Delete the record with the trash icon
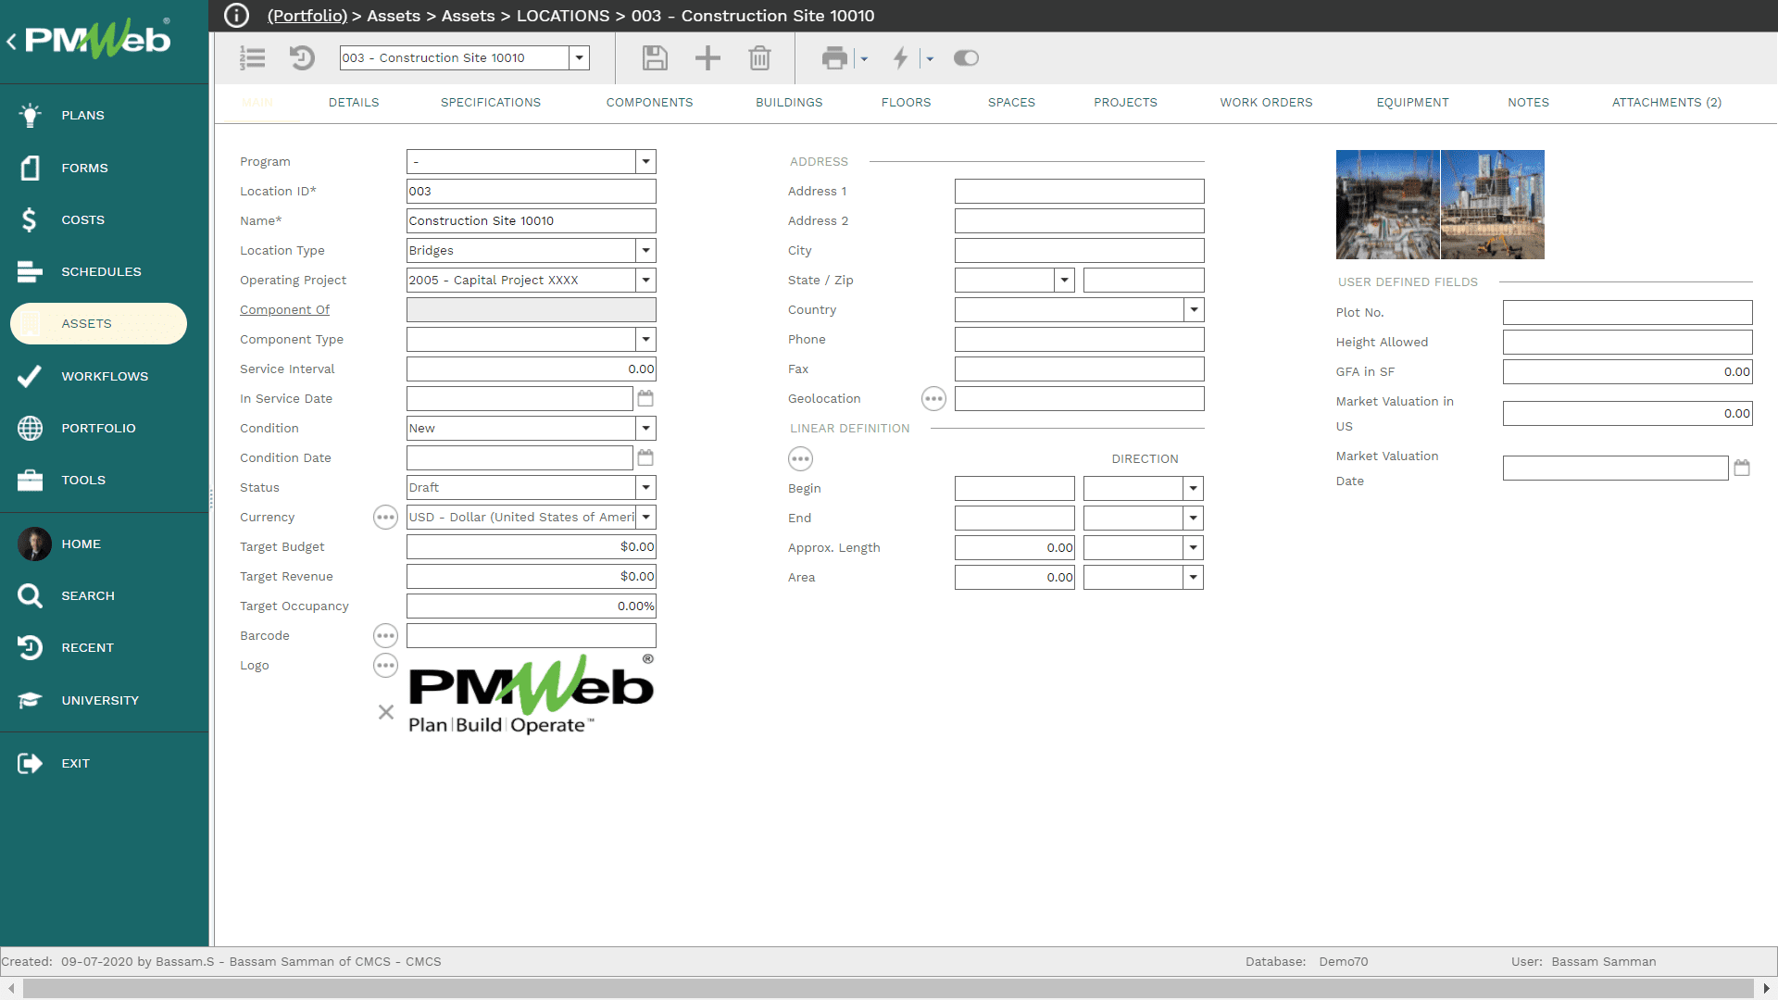 759,58
